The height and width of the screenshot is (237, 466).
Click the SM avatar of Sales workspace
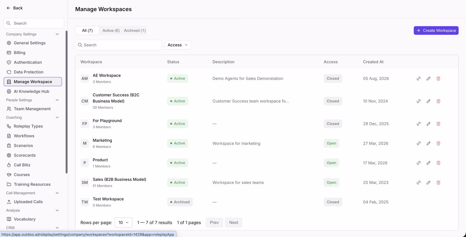[85, 182]
